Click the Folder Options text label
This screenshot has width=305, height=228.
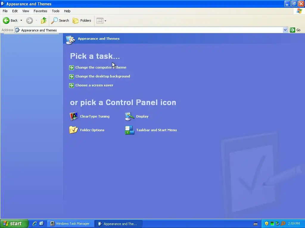tap(92, 130)
